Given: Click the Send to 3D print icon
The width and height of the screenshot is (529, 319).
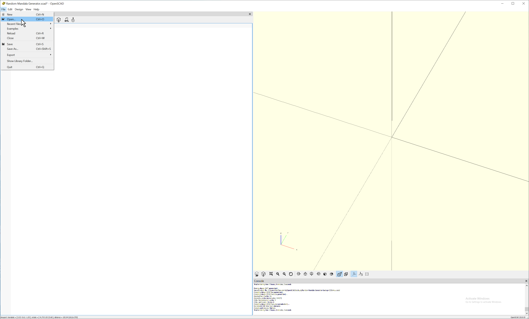Looking at the screenshot, I should [73, 20].
